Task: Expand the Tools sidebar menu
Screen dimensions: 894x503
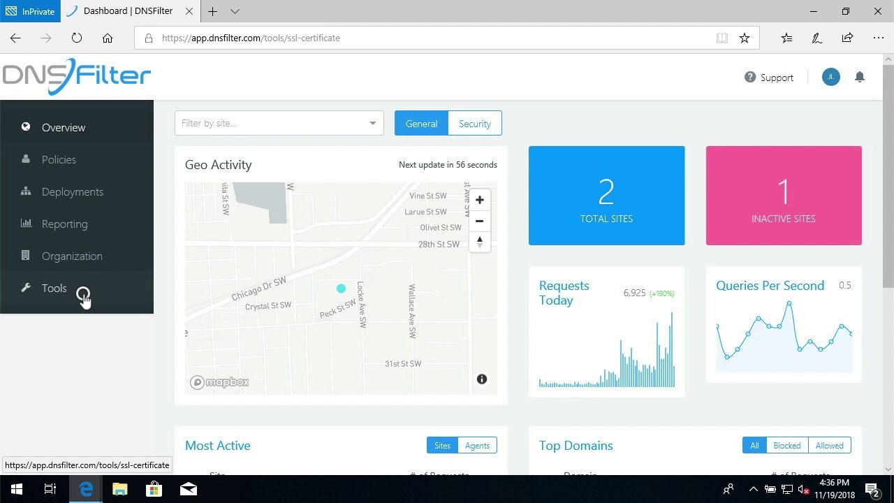Action: pos(54,289)
